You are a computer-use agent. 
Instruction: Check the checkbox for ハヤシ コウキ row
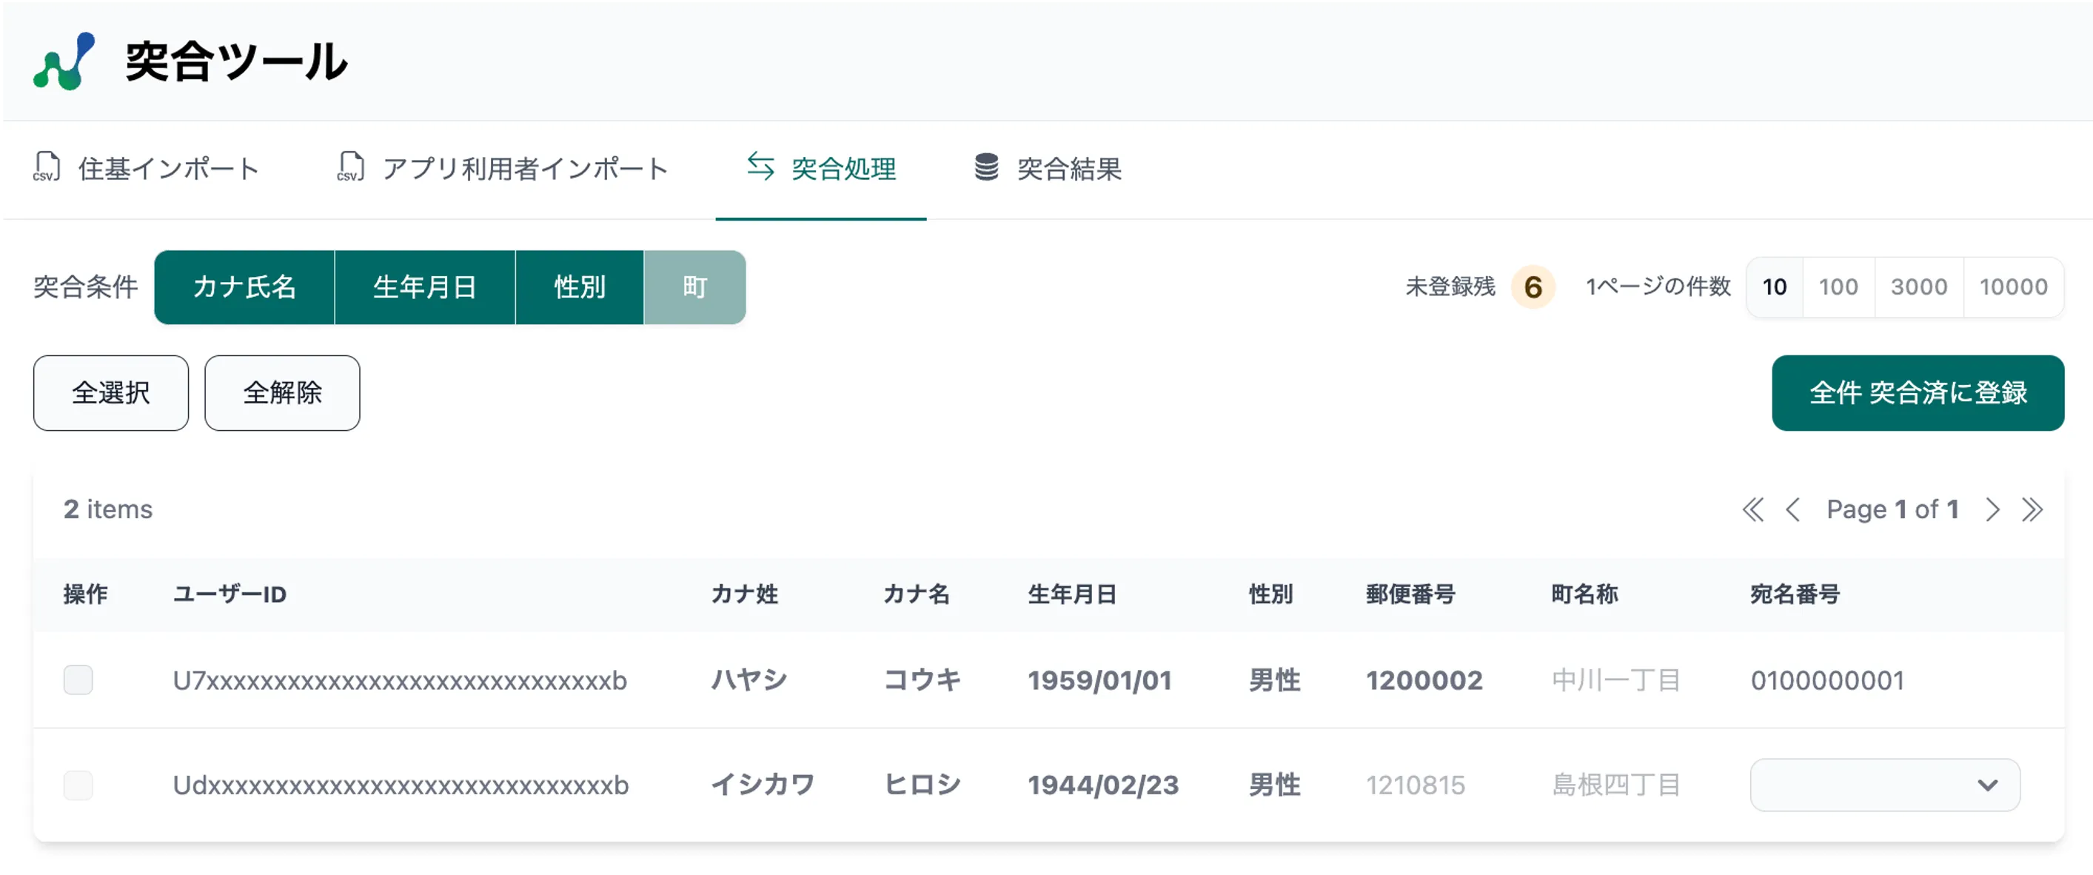pos(78,680)
